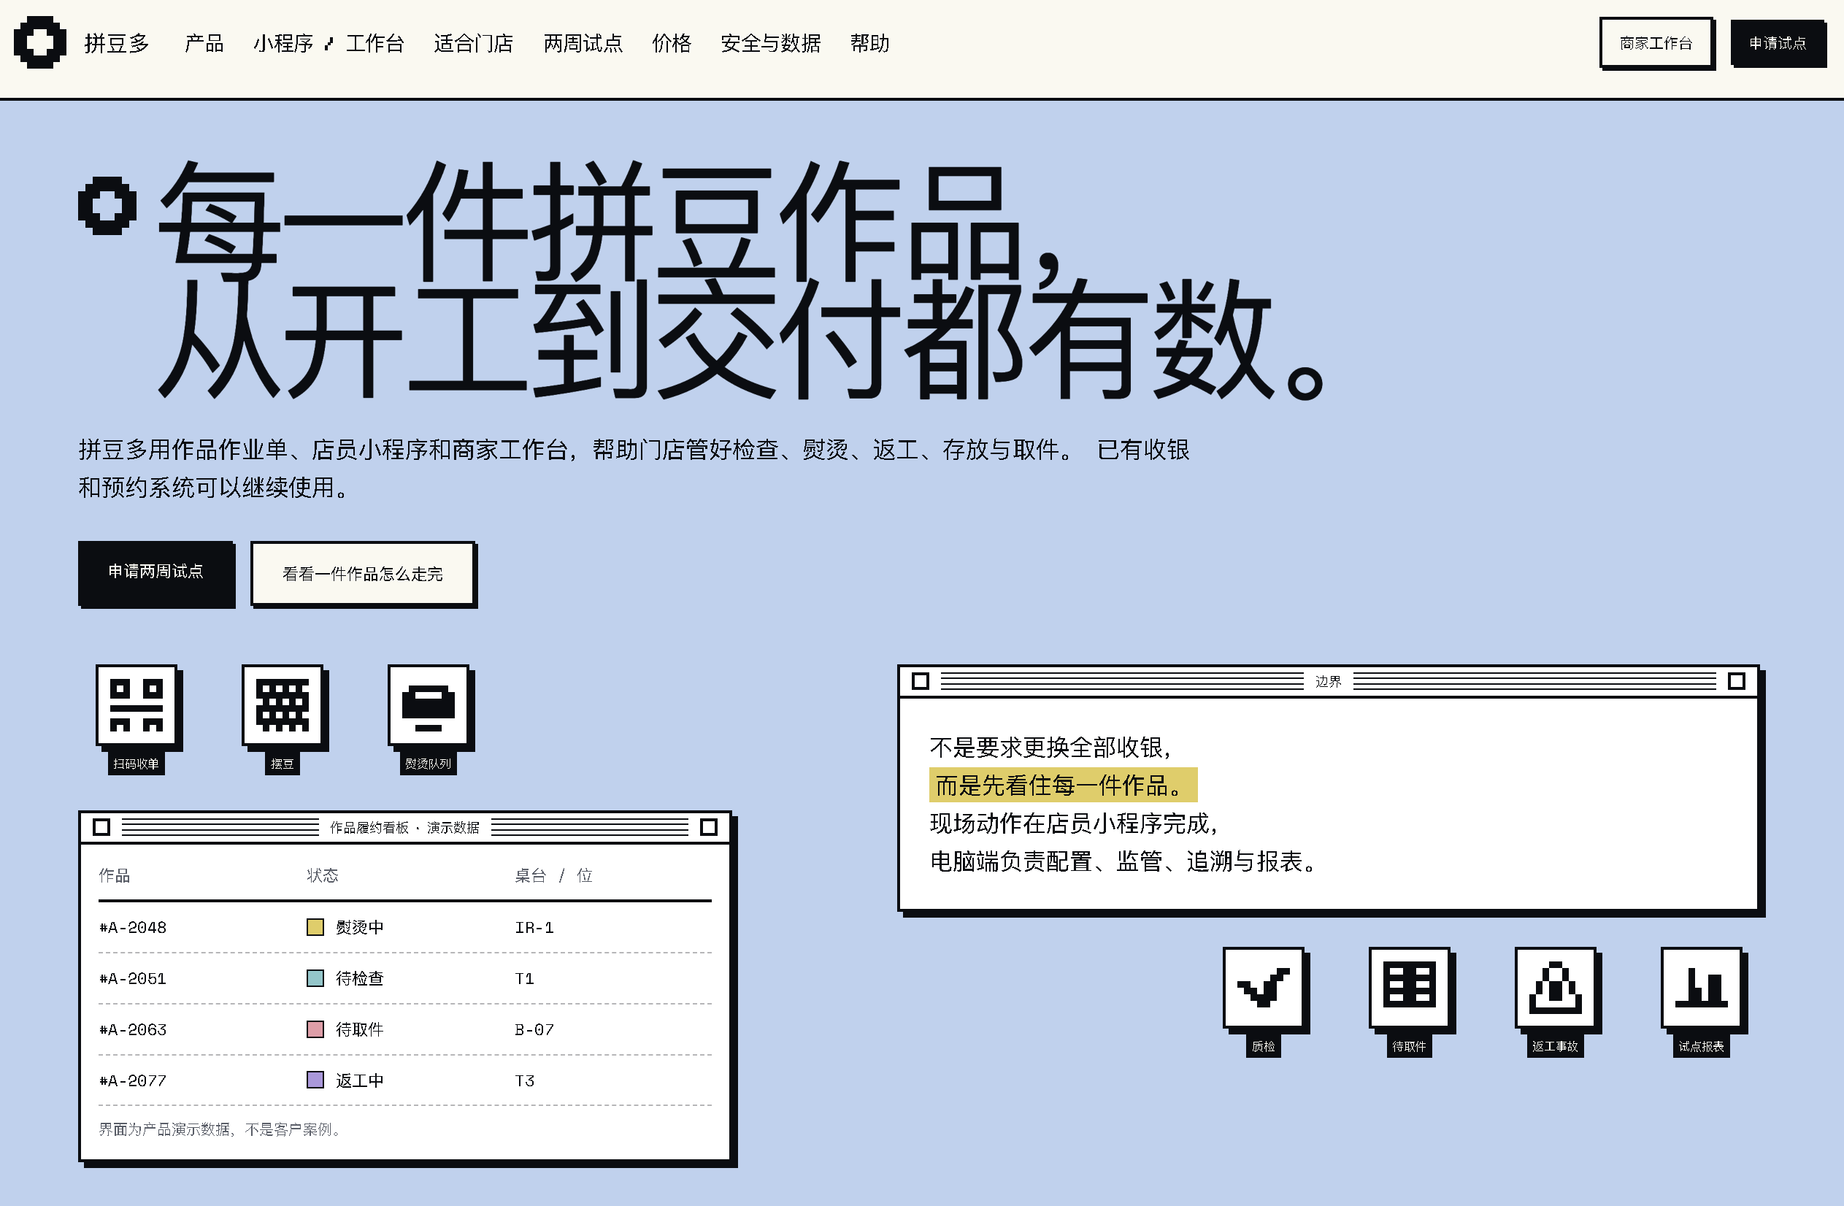Image resolution: width=1844 pixels, height=1206 pixels.
Task: Click the T3 table cell
Action: click(525, 1080)
